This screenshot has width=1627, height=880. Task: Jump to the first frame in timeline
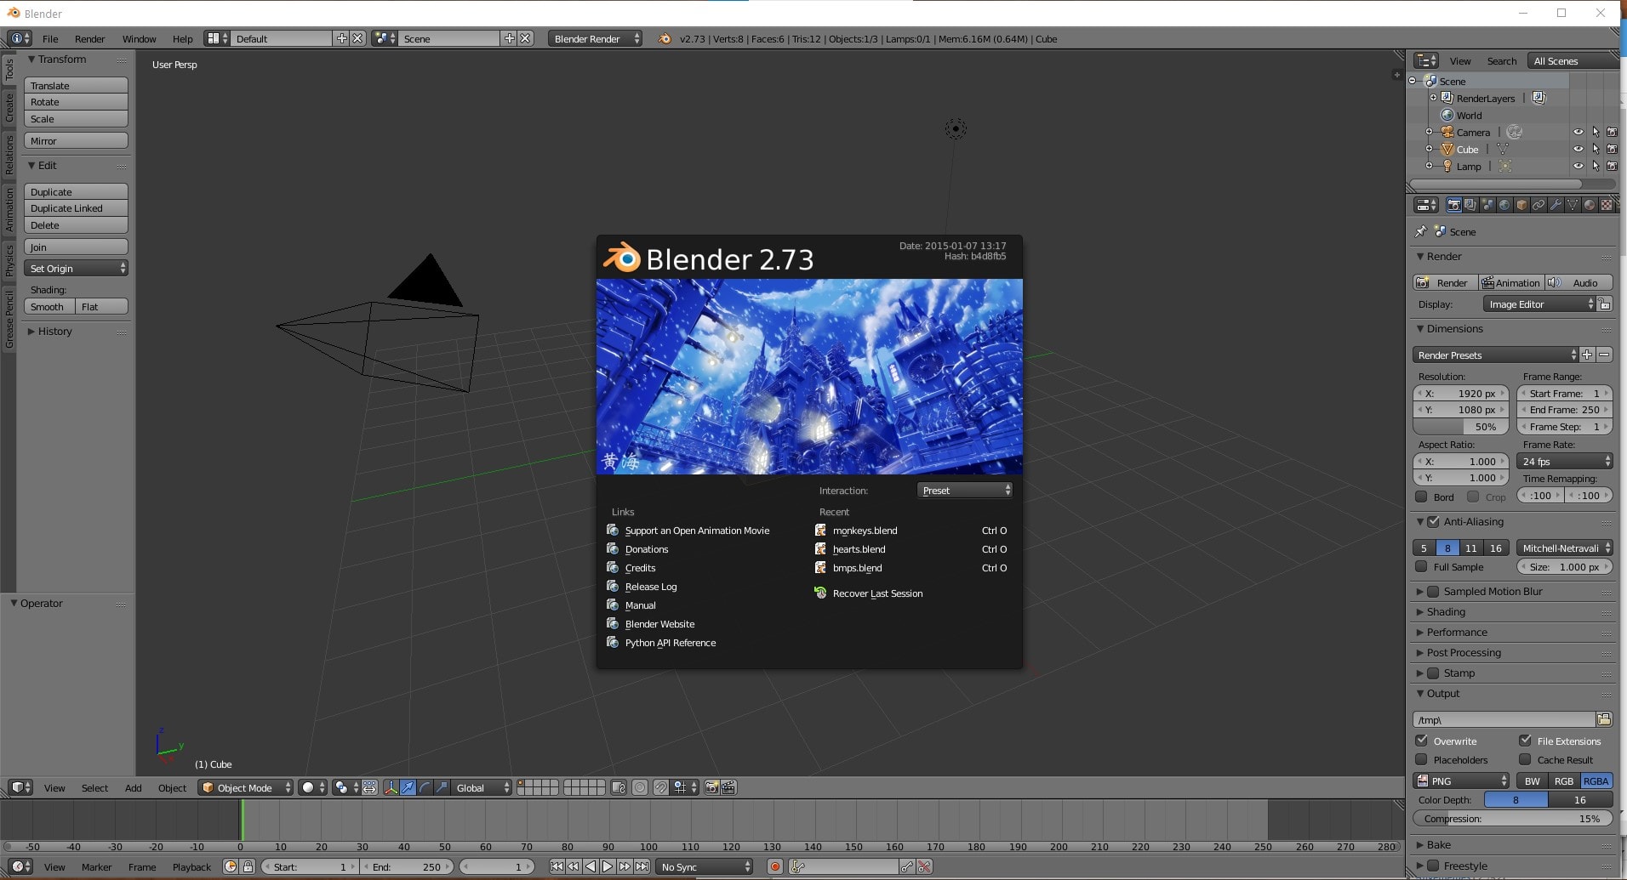pos(557,866)
